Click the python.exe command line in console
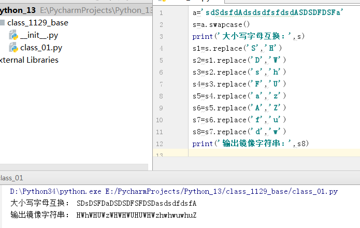This screenshot has width=360, height=228. click(174, 191)
